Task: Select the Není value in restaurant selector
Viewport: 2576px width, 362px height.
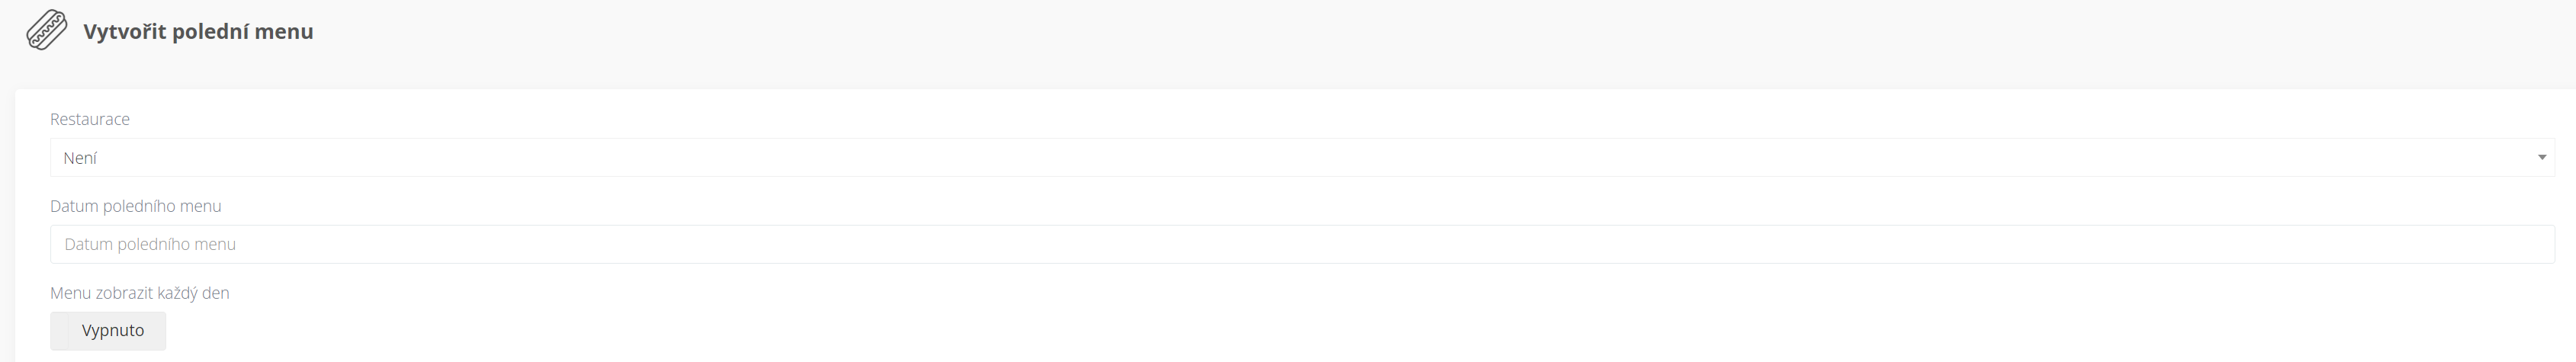Action: point(80,158)
